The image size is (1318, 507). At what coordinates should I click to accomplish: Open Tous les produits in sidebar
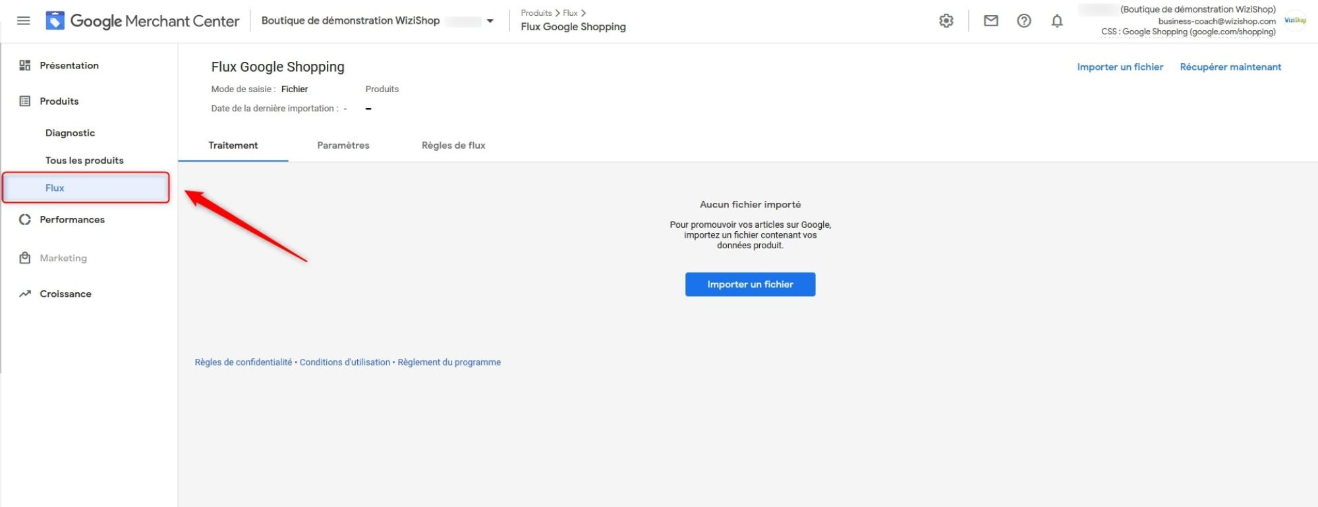coord(84,161)
